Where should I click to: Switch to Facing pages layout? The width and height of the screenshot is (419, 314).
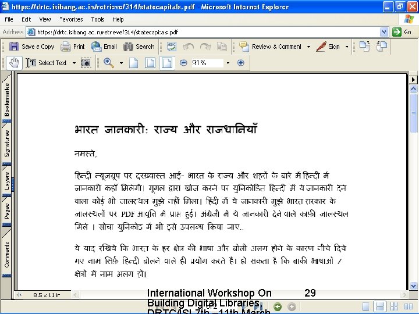(409, 306)
